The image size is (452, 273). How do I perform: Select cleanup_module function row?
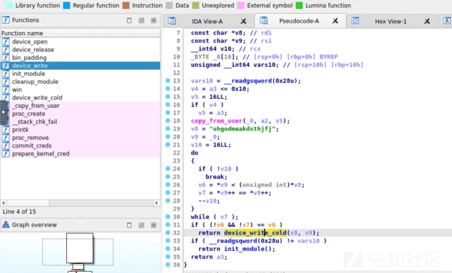pos(80,81)
